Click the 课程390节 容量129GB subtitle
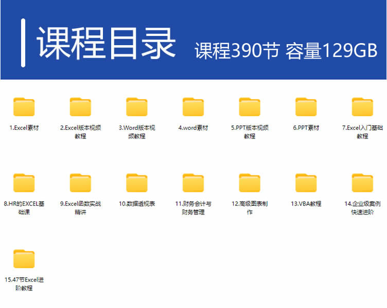The height and width of the screenshot is (308, 387). pyautogui.click(x=286, y=50)
